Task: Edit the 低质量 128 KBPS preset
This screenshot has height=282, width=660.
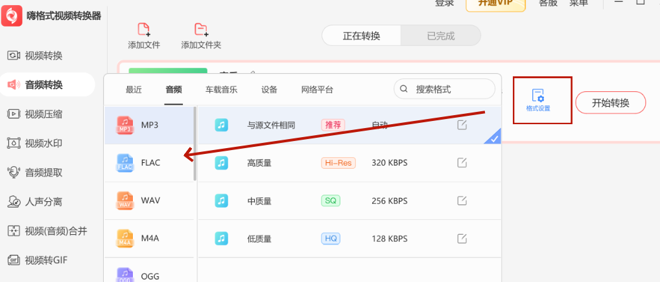Action: [462, 239]
